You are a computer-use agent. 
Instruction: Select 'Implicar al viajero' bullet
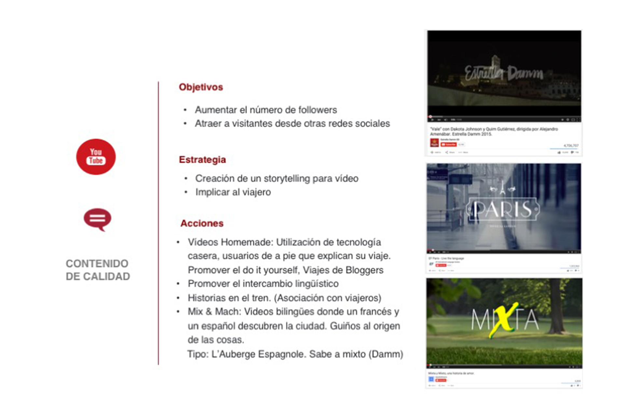pos(233,192)
